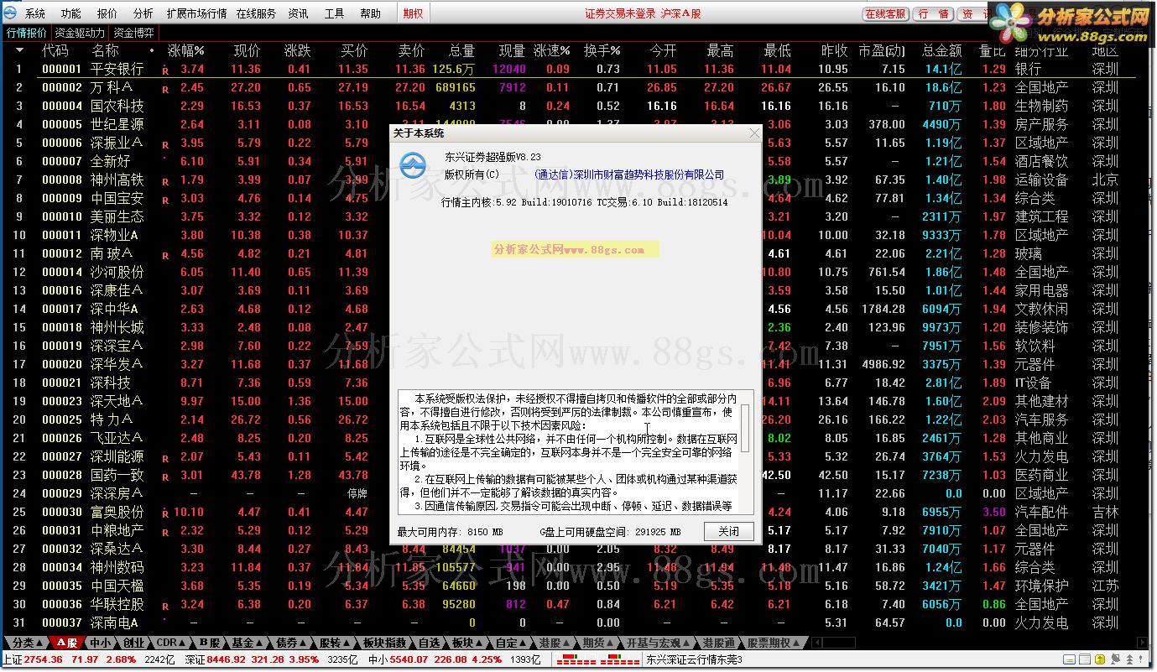
Task: Open the column menu arrow left of 代码
Action: tap(19, 50)
